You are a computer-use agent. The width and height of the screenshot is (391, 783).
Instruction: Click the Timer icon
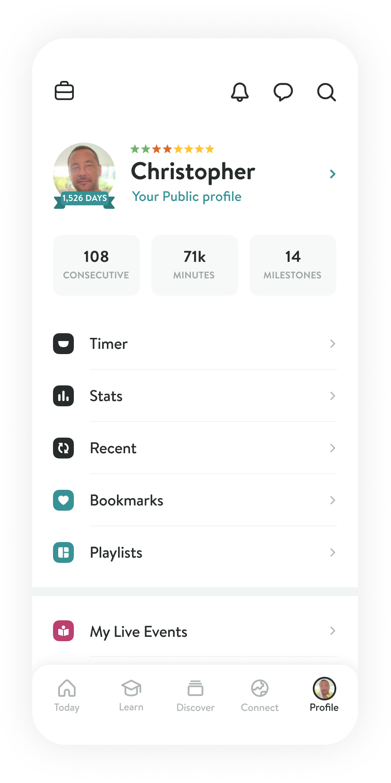63,344
